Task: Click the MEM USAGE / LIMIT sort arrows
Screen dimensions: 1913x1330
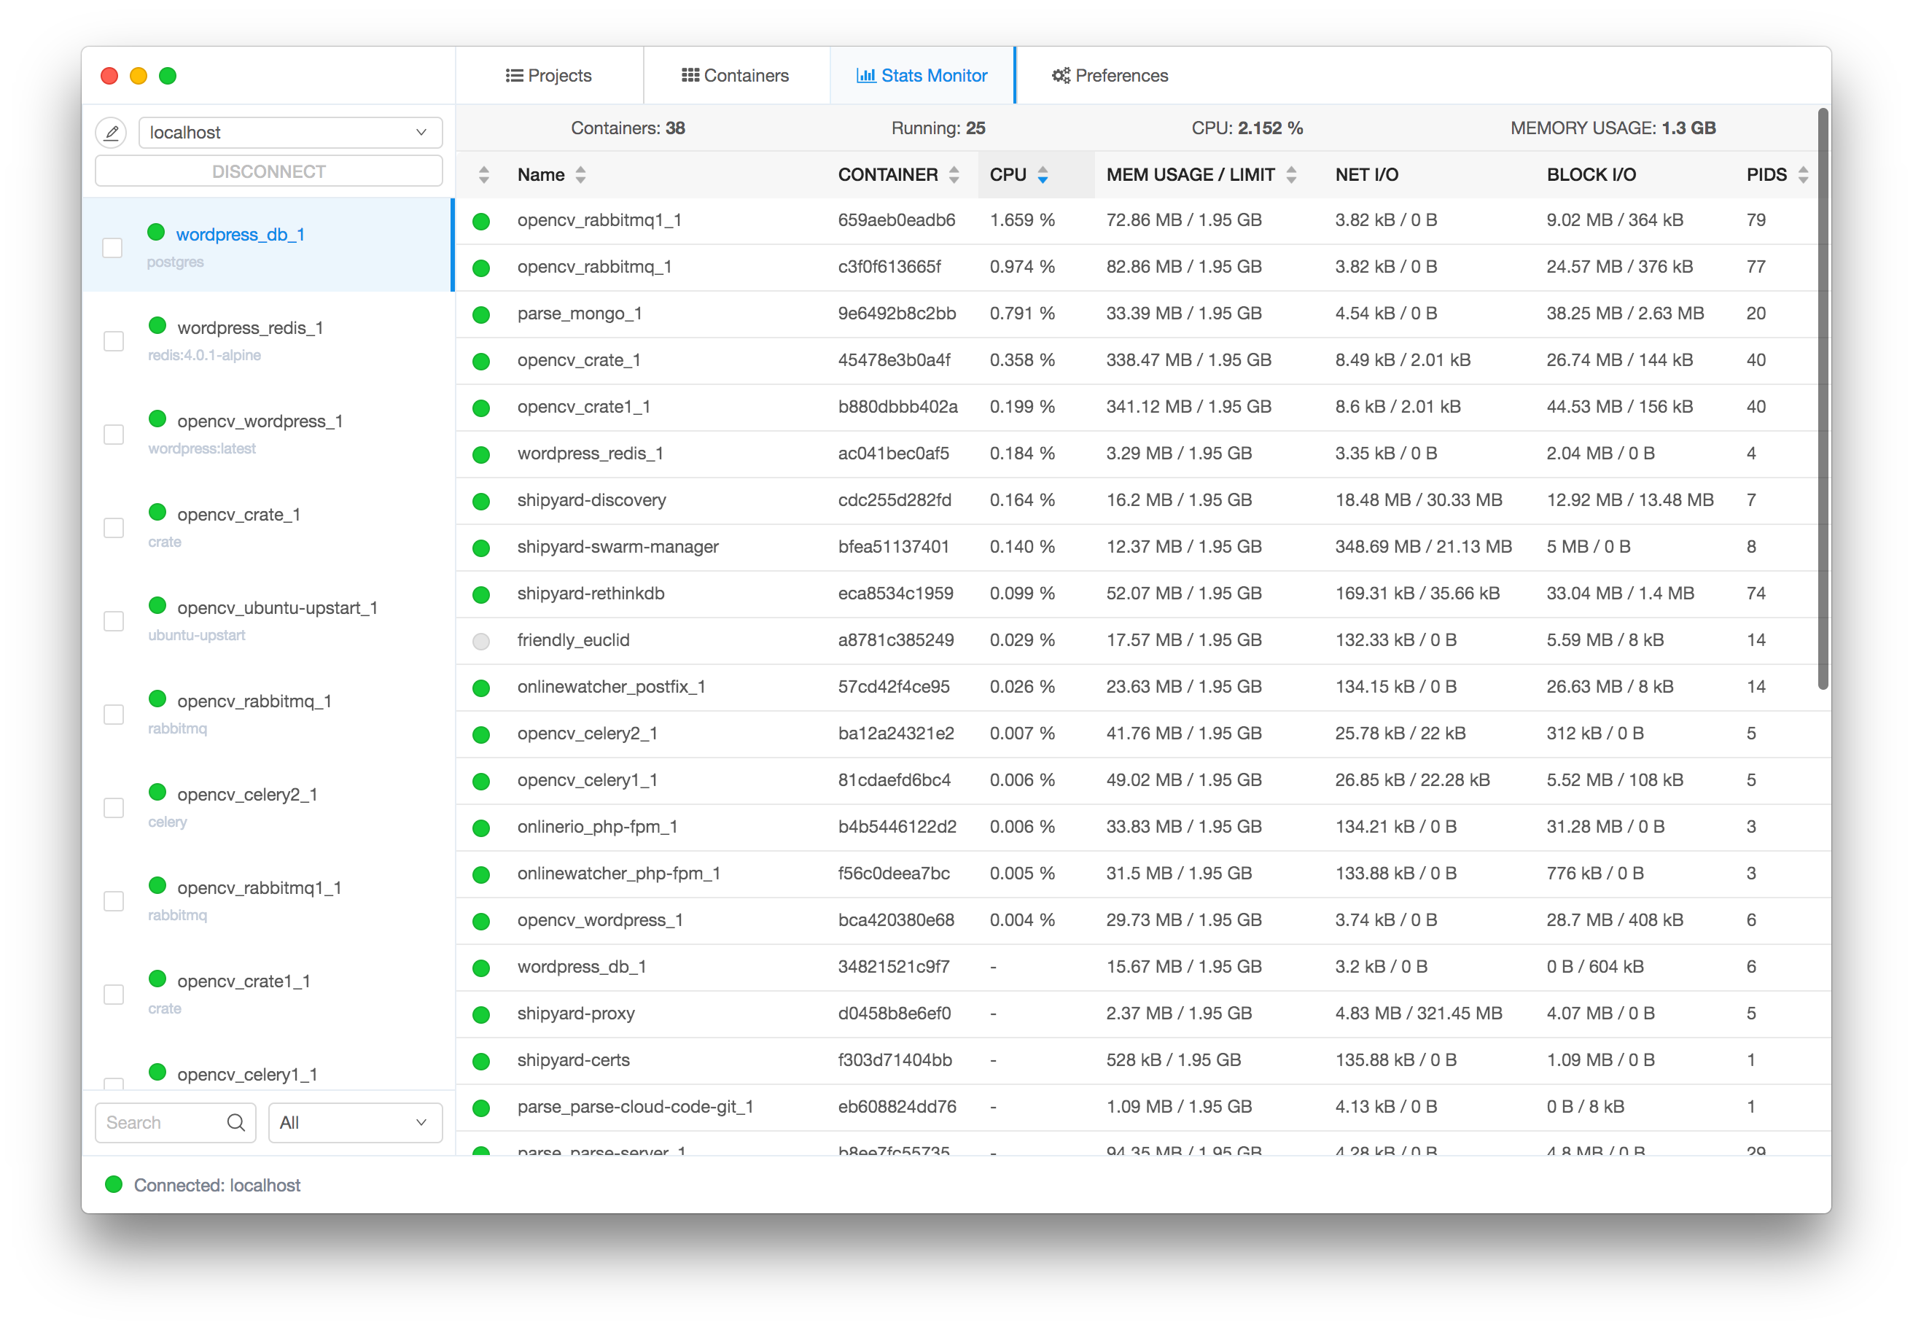Action: 1290,175
